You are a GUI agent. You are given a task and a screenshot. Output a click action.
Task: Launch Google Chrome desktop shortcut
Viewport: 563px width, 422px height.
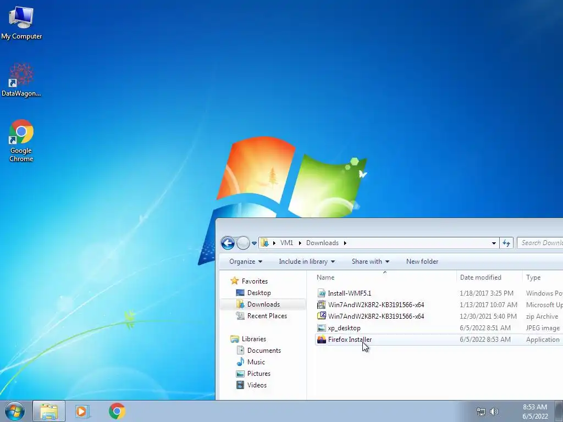[x=21, y=141]
